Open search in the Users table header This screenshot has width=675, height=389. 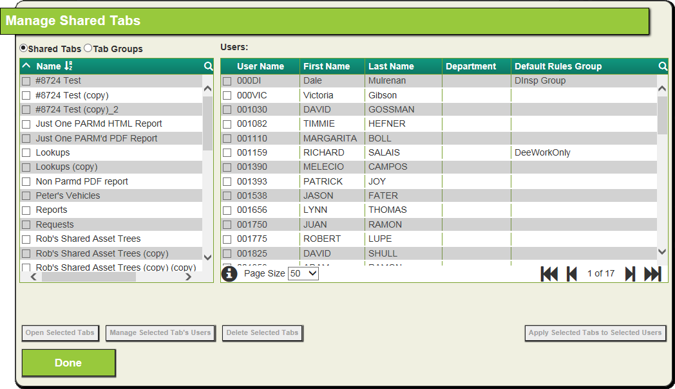tap(663, 66)
